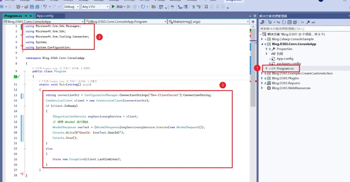Click the WhoAmIRequest identifier on line 19
The image size is (350, 182).
click(187, 127)
